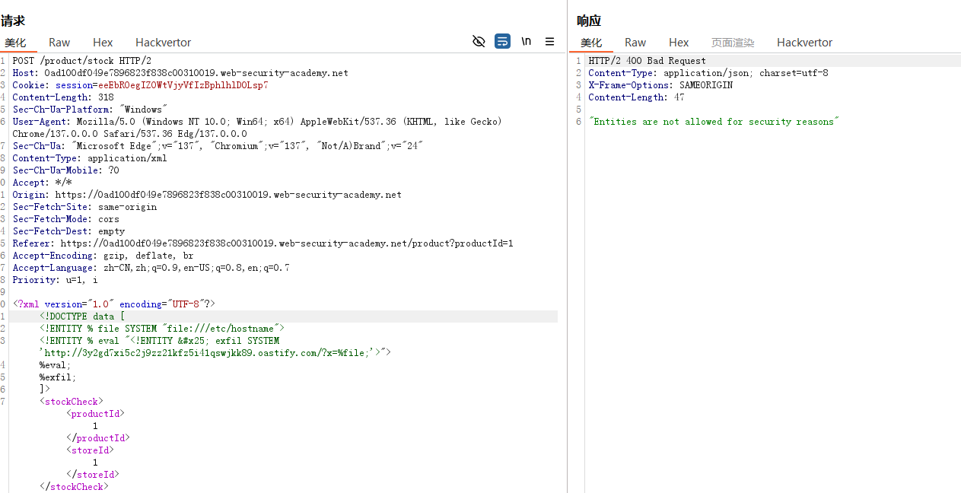Click request Content-Length: 318 line
Viewport: 961px width, 493px height.
click(63, 97)
